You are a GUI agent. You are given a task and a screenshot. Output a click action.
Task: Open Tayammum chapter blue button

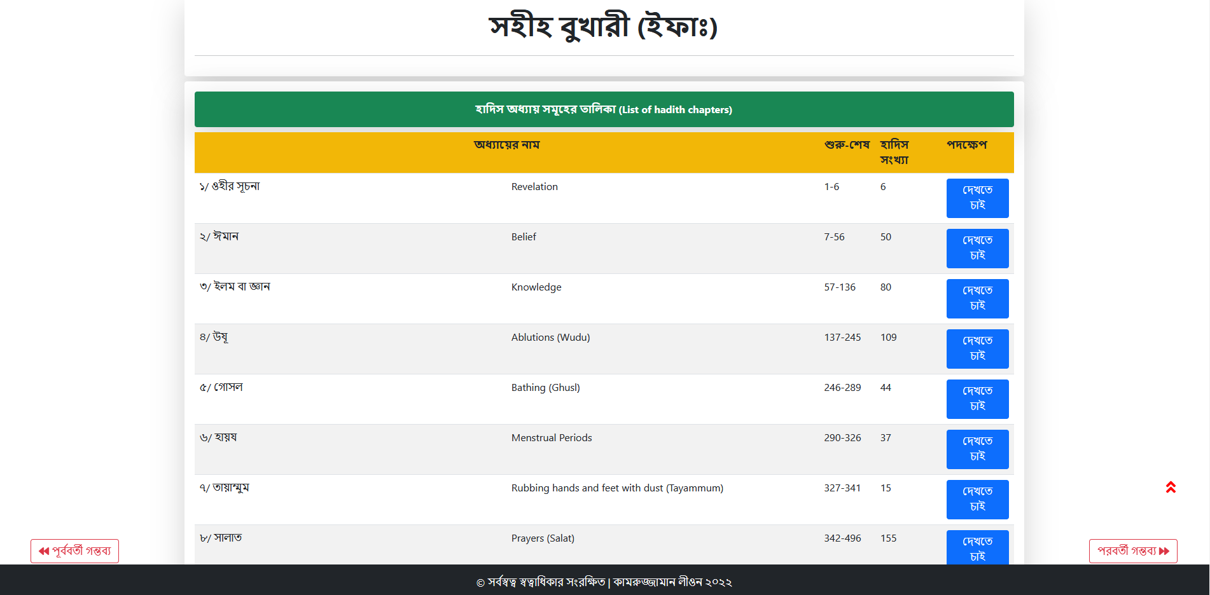tap(977, 500)
